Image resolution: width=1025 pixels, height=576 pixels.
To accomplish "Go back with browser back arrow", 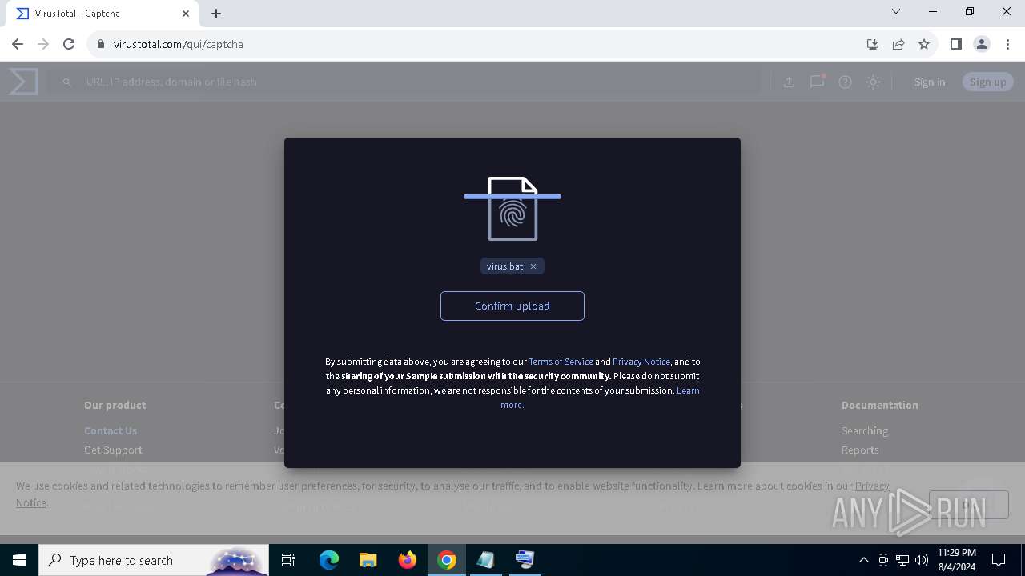I will (x=18, y=44).
